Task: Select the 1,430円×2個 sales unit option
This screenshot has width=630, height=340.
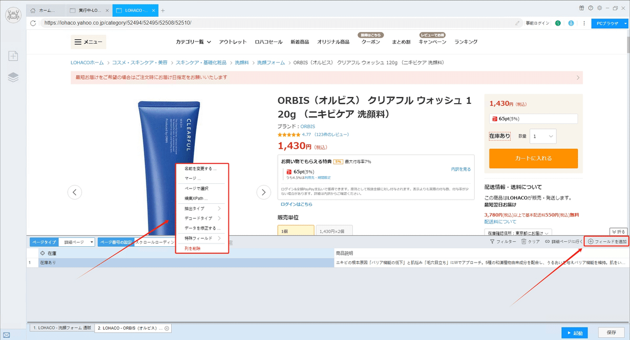Action: pos(334,231)
